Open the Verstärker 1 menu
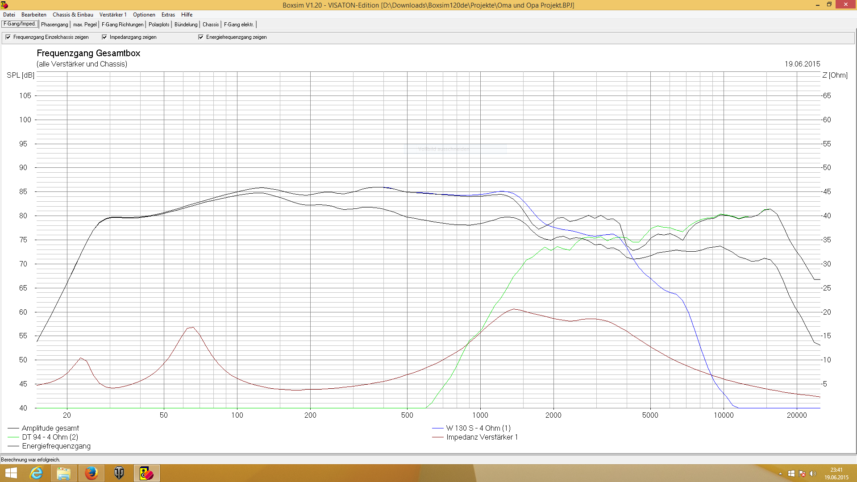Screen dimensions: 857x482 click(113, 15)
